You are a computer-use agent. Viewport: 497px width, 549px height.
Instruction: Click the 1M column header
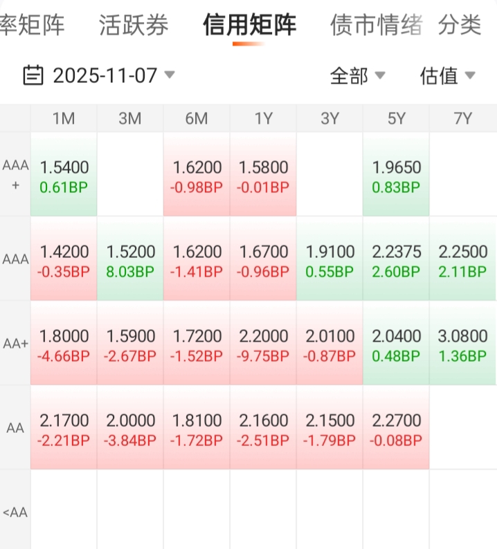(x=64, y=118)
